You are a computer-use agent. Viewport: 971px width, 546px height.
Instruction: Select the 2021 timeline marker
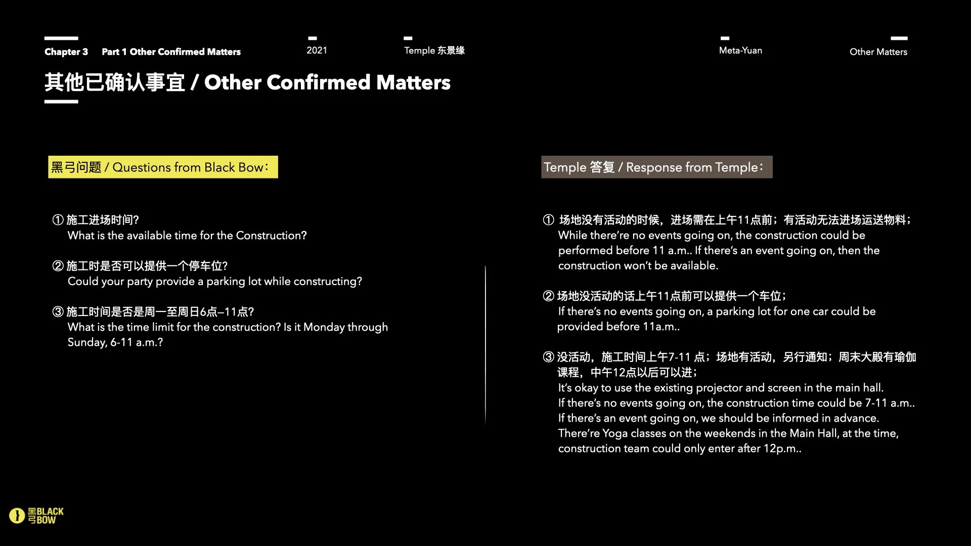[x=317, y=50]
